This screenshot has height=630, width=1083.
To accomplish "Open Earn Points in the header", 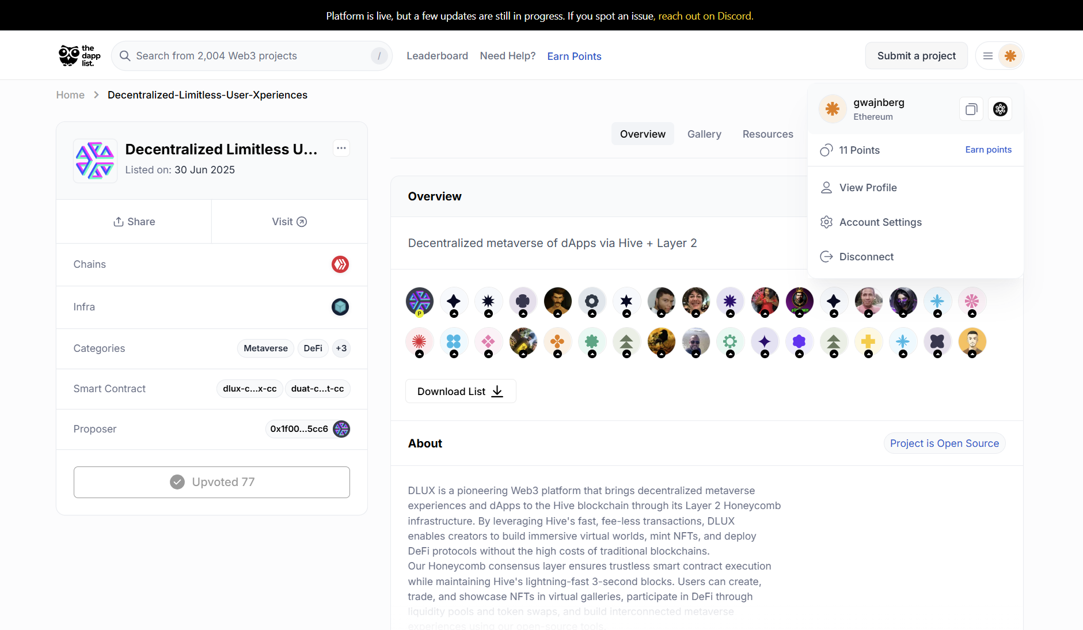I will pos(574,56).
